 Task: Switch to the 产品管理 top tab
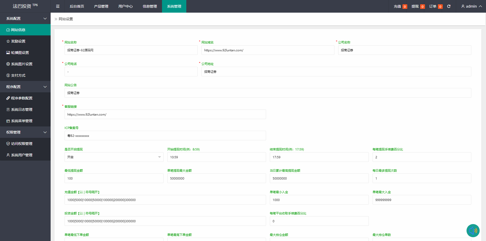pyautogui.click(x=101, y=6)
